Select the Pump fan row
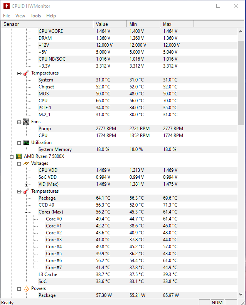 (x=138, y=129)
